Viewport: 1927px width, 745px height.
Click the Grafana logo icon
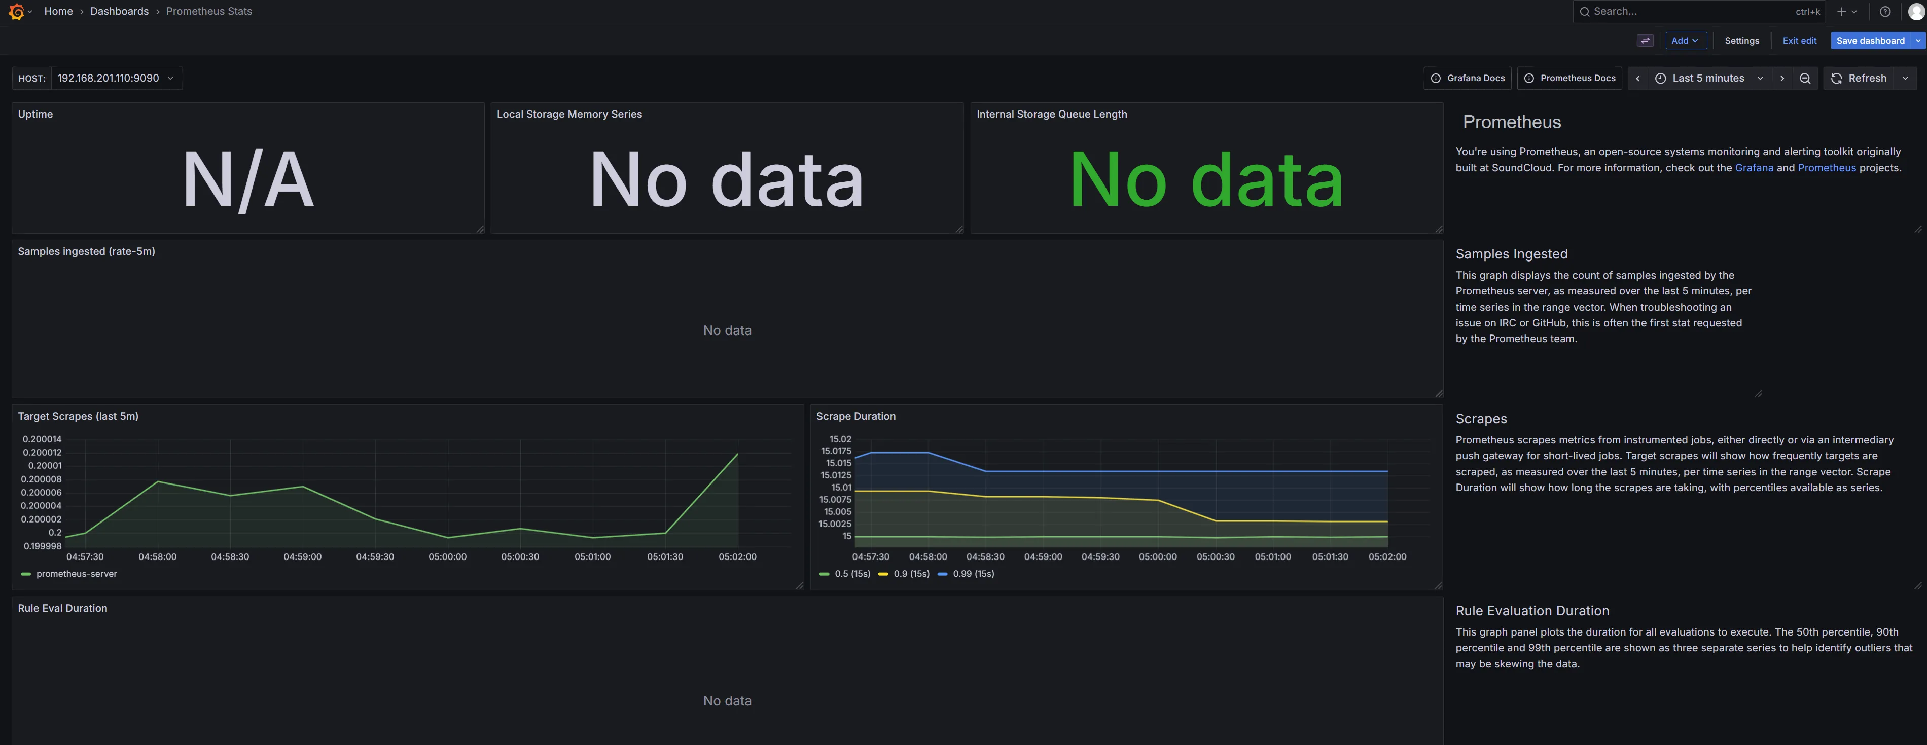(16, 11)
